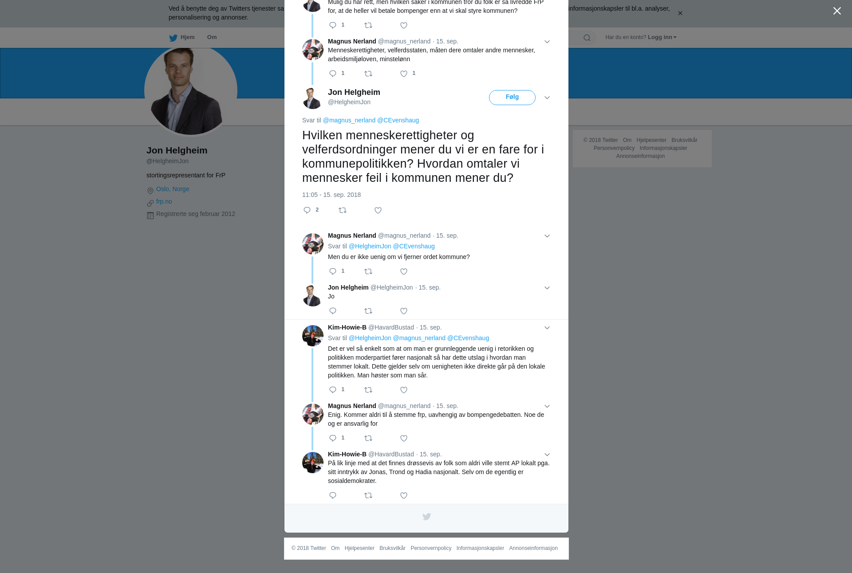Click the search magnifier icon in header
The image size is (852, 573).
tap(587, 38)
